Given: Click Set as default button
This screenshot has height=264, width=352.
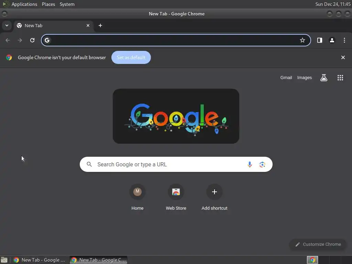Looking at the screenshot, I should 131,57.
